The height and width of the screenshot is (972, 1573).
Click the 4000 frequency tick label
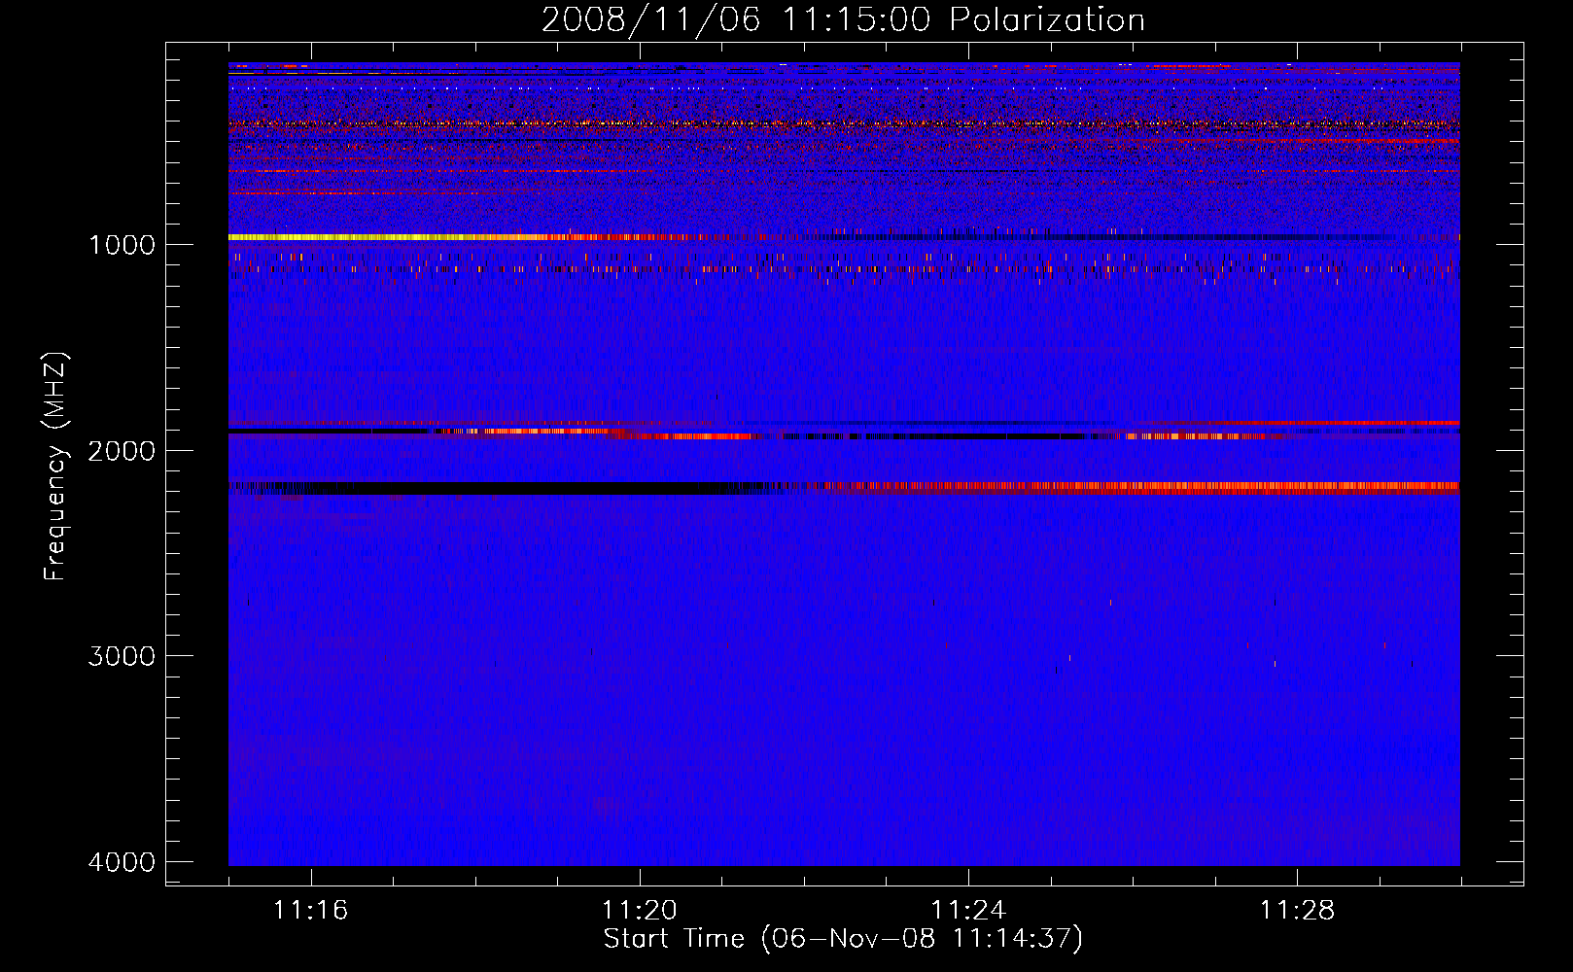pyautogui.click(x=122, y=862)
